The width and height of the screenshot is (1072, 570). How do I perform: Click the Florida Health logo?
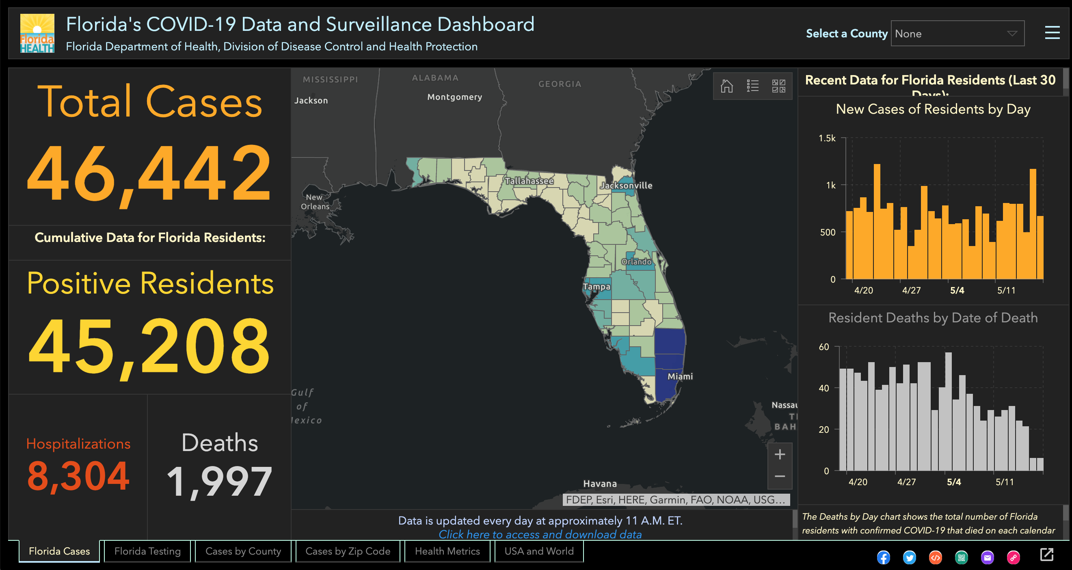click(x=37, y=32)
